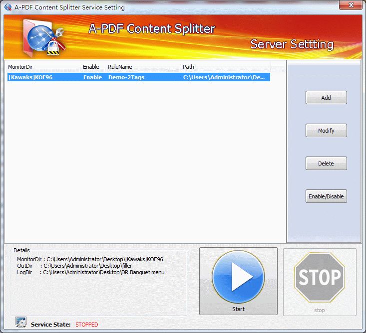Click the Modify button
This screenshot has width=366, height=333.
326,131
